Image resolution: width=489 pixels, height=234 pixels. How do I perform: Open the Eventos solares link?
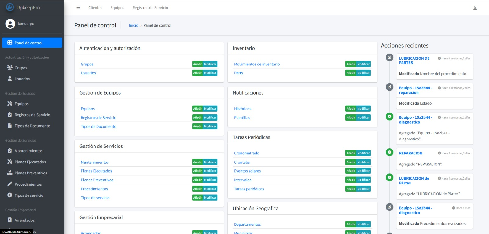pos(247,171)
